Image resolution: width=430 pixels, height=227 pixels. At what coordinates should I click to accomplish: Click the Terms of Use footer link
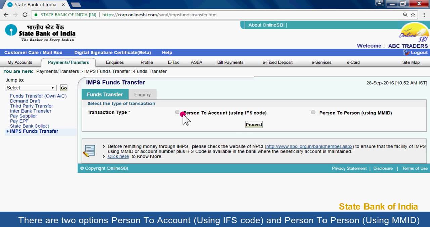415,168
